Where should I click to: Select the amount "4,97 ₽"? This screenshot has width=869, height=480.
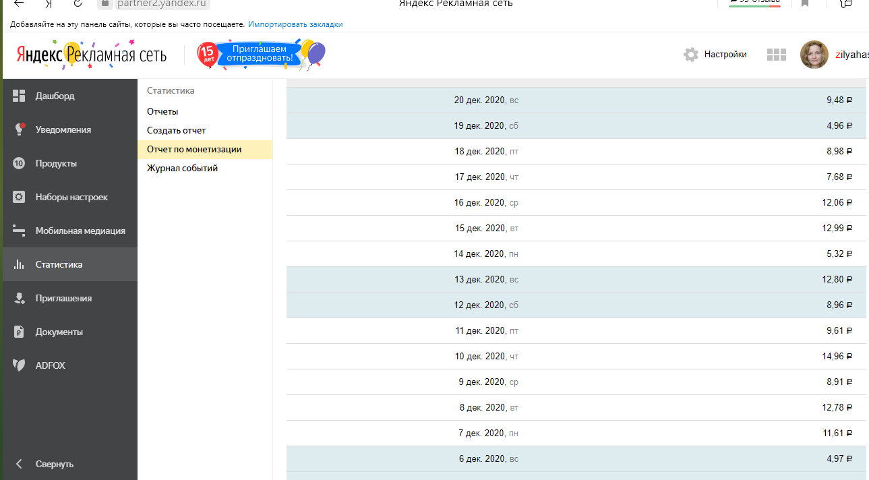click(839, 459)
